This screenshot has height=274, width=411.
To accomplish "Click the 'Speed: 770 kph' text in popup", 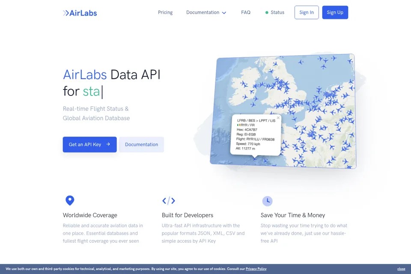I will [248, 144].
